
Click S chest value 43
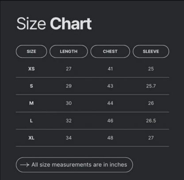110,86
